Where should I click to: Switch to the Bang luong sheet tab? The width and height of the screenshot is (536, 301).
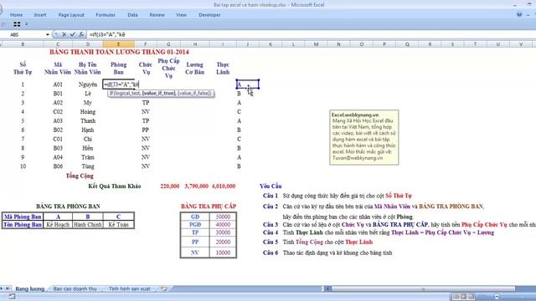pyautogui.click(x=30, y=288)
